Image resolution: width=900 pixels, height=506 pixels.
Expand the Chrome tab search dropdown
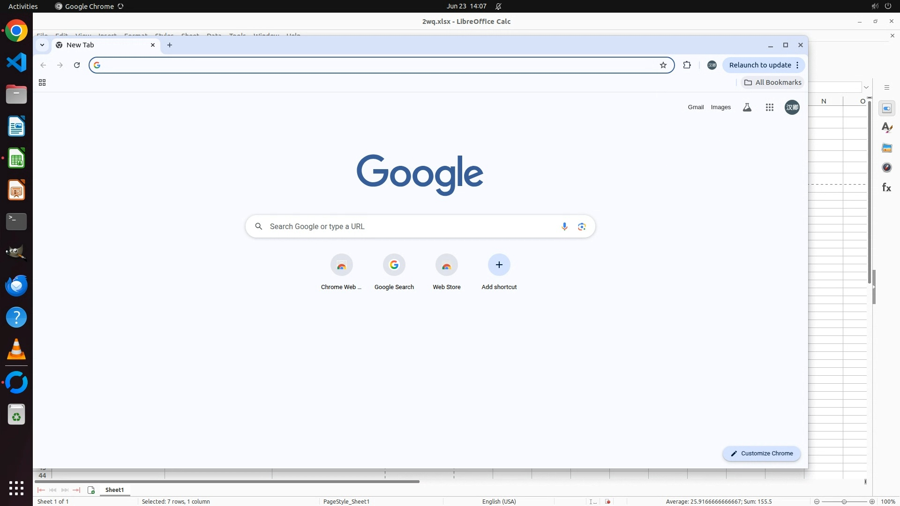pos(42,45)
